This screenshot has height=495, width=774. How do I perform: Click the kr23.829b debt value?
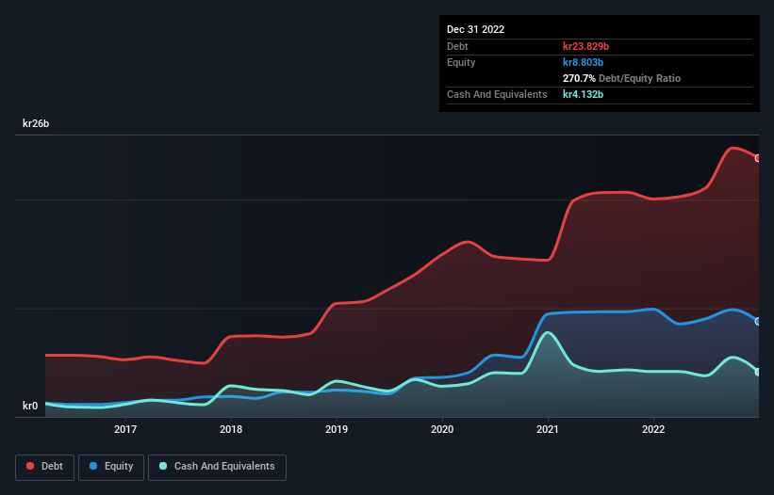coord(586,46)
